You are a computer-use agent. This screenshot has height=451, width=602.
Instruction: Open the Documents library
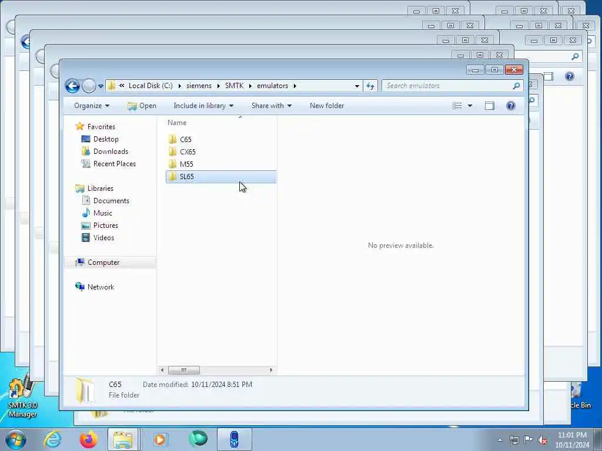point(111,201)
